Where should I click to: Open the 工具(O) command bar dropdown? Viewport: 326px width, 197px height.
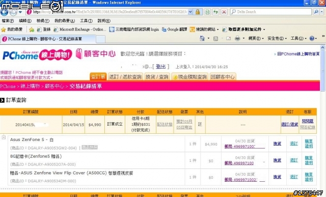[x=298, y=39]
